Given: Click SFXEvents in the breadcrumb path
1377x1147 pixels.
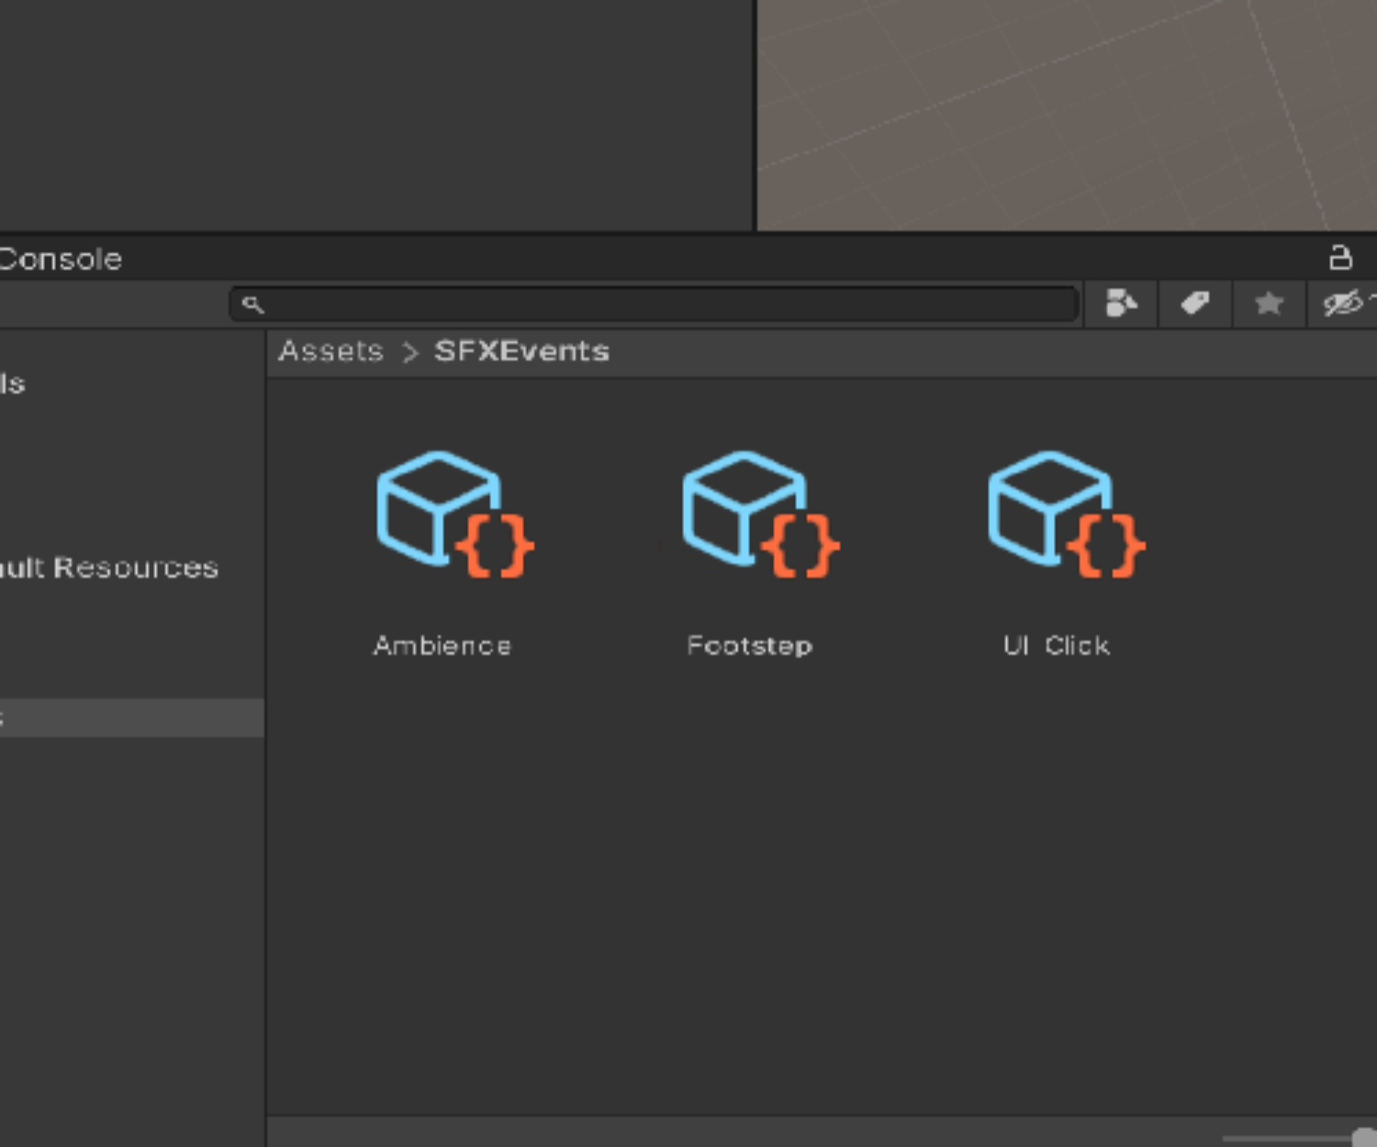Looking at the screenshot, I should coord(521,351).
